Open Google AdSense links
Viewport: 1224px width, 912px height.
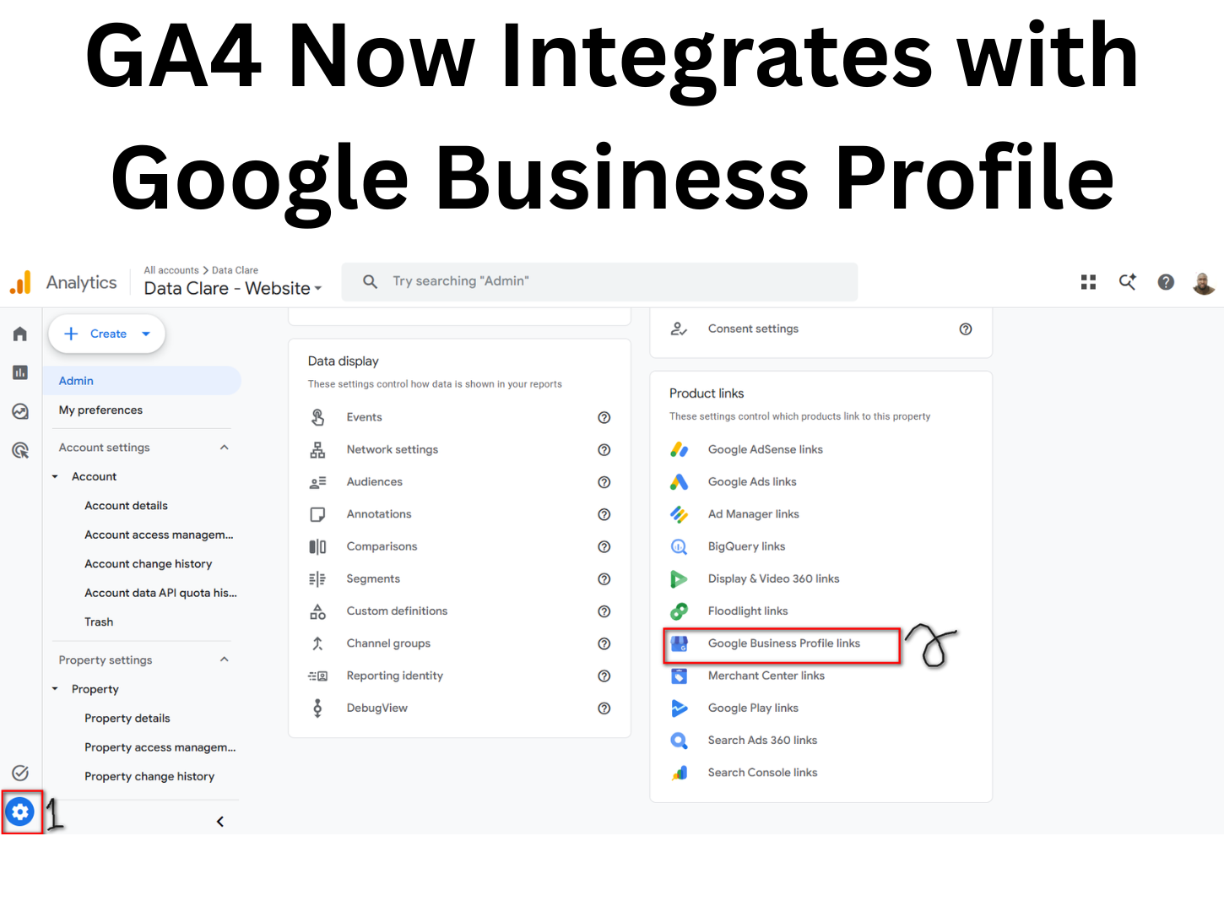[765, 450]
